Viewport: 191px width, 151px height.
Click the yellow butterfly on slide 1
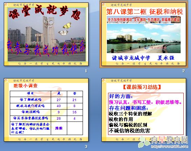click(x=67, y=26)
